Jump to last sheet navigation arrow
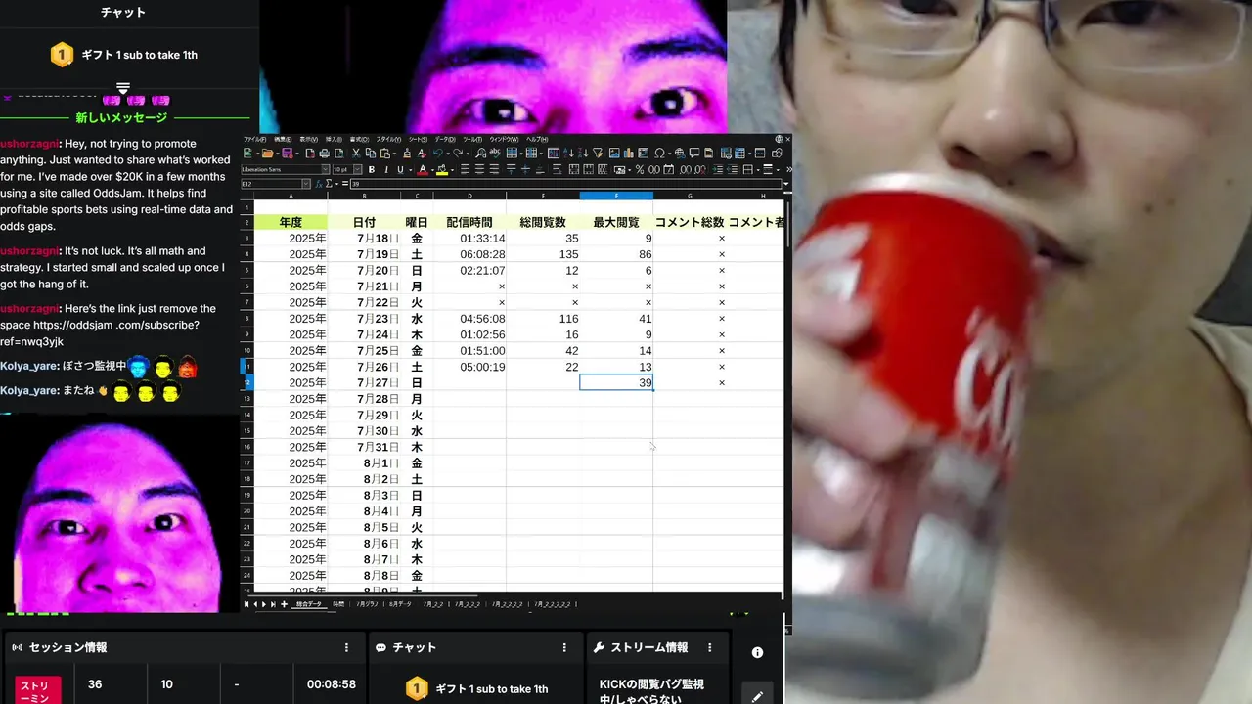The width and height of the screenshot is (1252, 704). click(x=273, y=604)
